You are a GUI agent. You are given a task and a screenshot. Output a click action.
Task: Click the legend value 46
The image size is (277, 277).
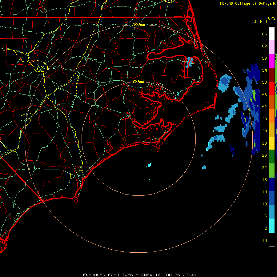(264, 95)
